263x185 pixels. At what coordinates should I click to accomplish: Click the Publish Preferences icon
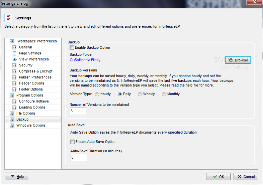pos(14,77)
